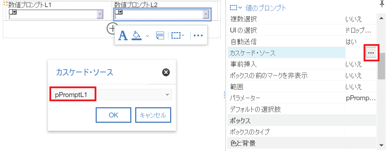Click the カスケード・ソース ellipsis button
The height and width of the screenshot is (151, 389).
pyautogui.click(x=371, y=53)
